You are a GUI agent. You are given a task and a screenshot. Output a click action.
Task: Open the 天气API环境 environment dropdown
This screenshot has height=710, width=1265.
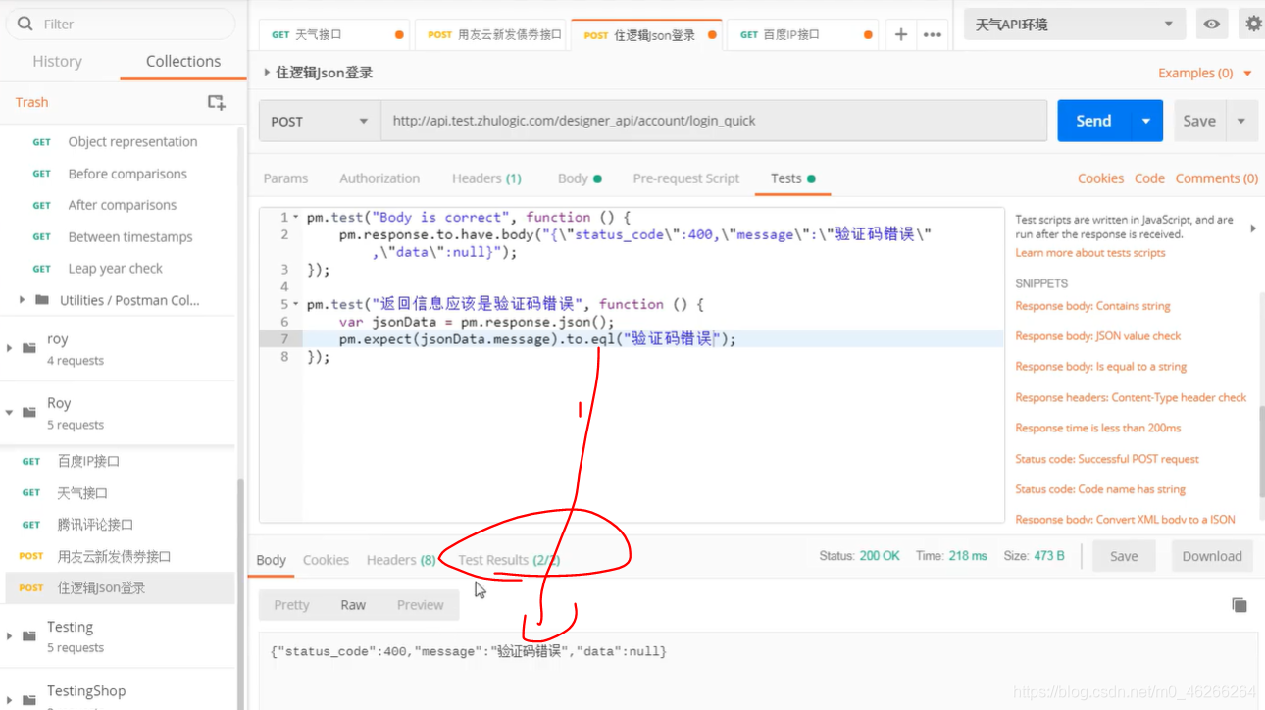pyautogui.click(x=1075, y=24)
